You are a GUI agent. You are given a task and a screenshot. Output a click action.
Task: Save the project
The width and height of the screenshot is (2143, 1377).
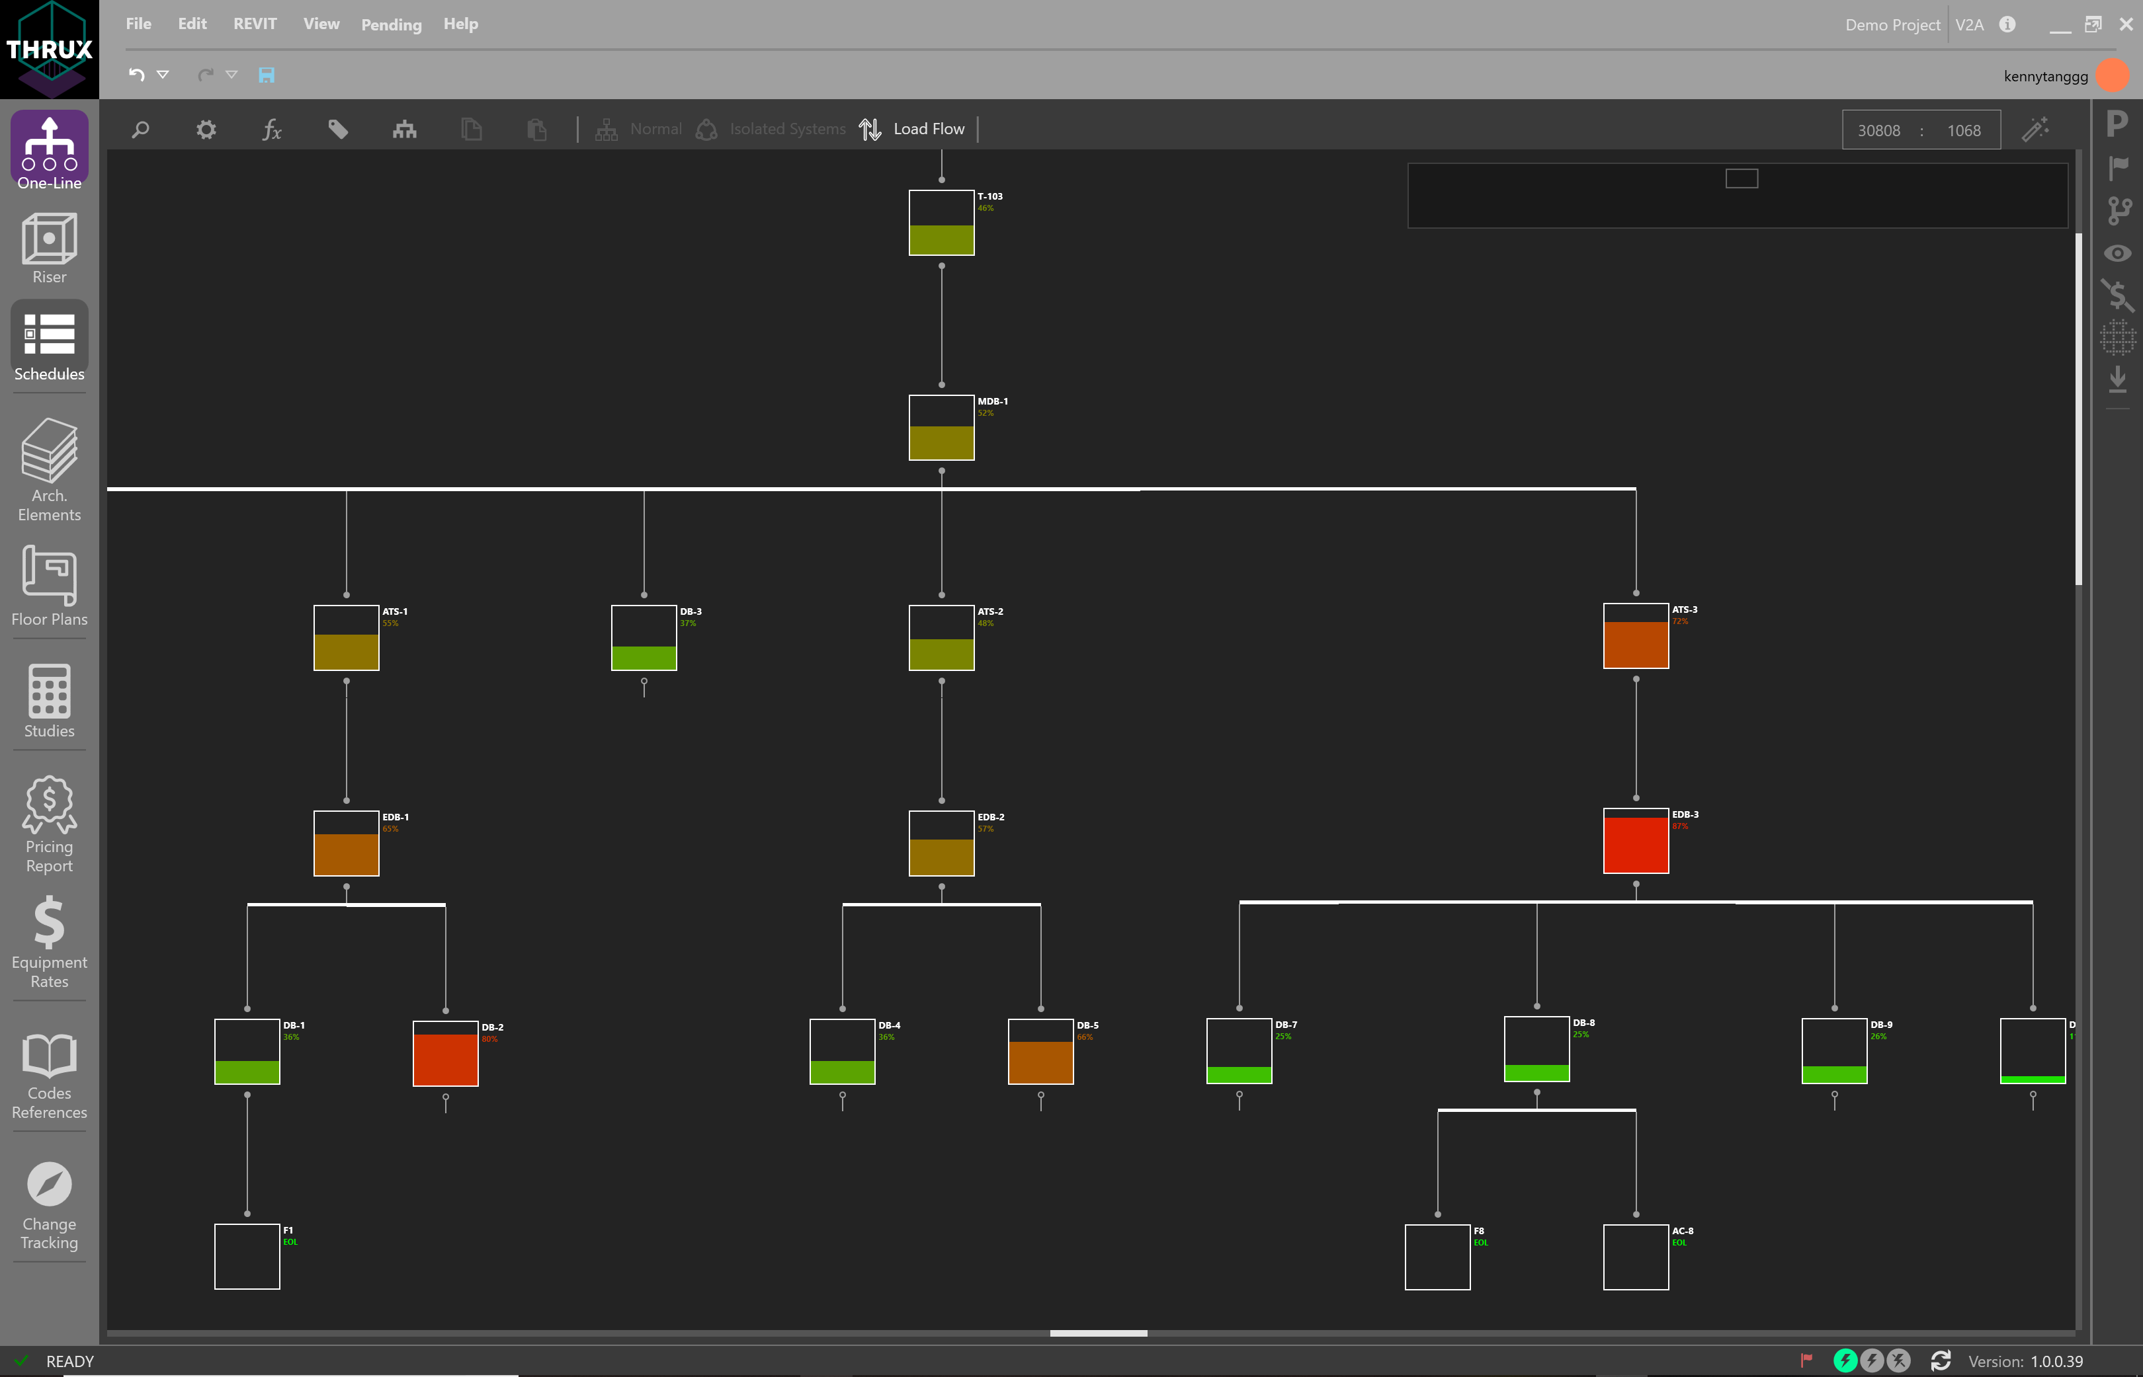point(266,75)
